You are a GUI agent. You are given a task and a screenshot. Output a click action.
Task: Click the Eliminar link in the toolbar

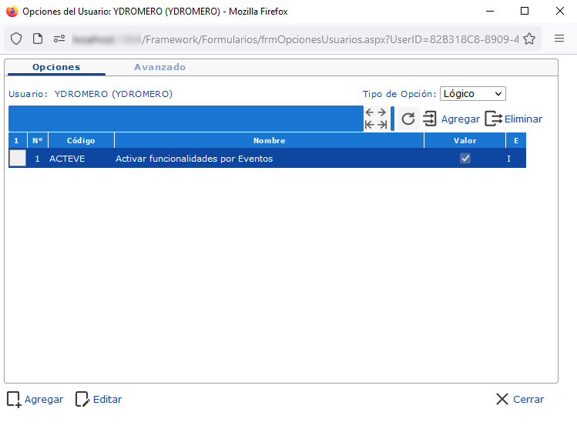[523, 119]
